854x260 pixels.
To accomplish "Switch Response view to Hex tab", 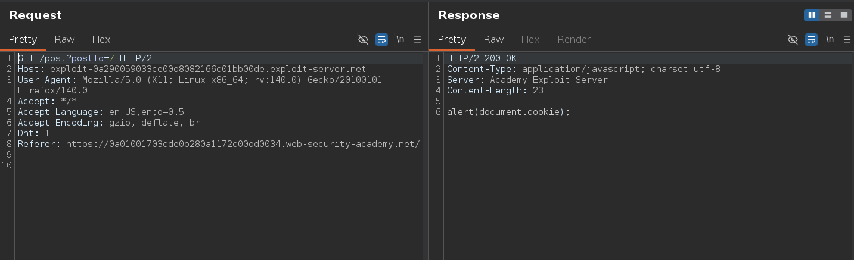I will pyautogui.click(x=530, y=39).
